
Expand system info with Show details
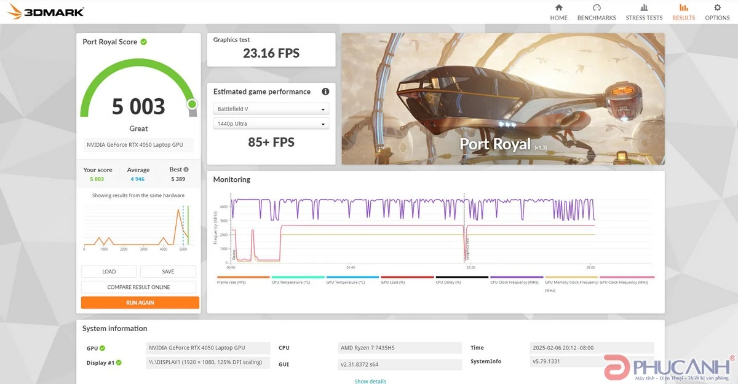(x=370, y=381)
